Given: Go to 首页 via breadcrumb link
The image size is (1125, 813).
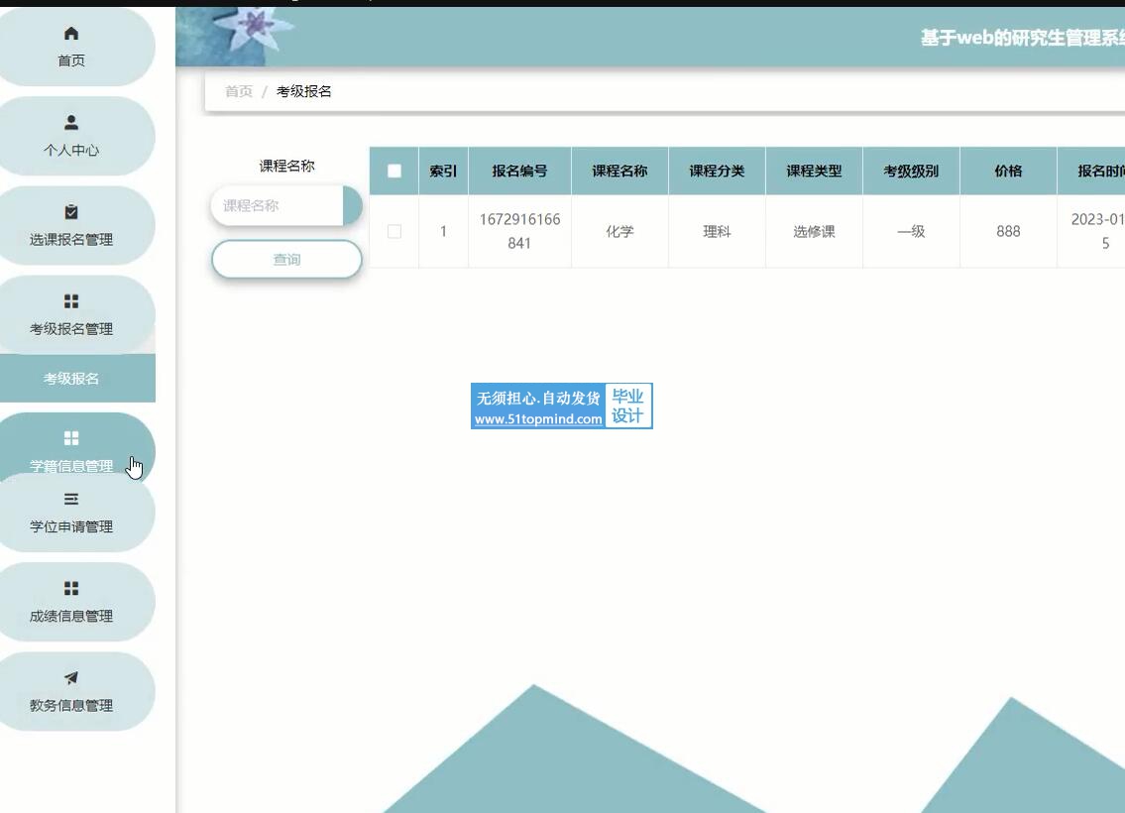Looking at the screenshot, I should tap(239, 91).
